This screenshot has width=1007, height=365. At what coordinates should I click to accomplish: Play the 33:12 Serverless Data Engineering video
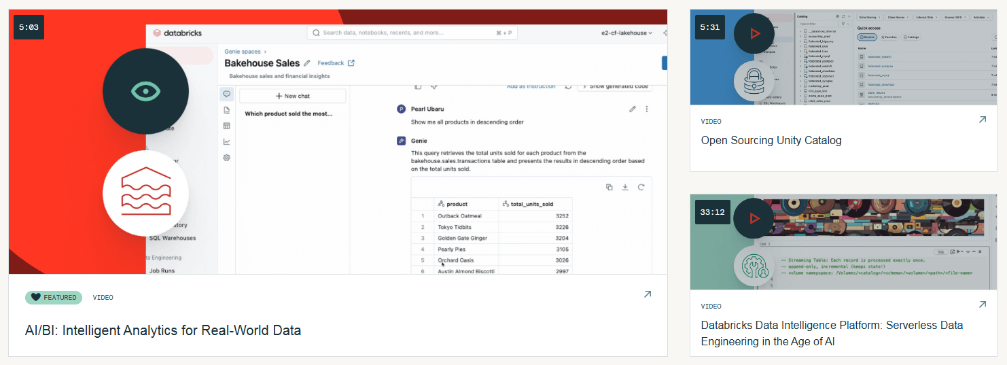754,218
